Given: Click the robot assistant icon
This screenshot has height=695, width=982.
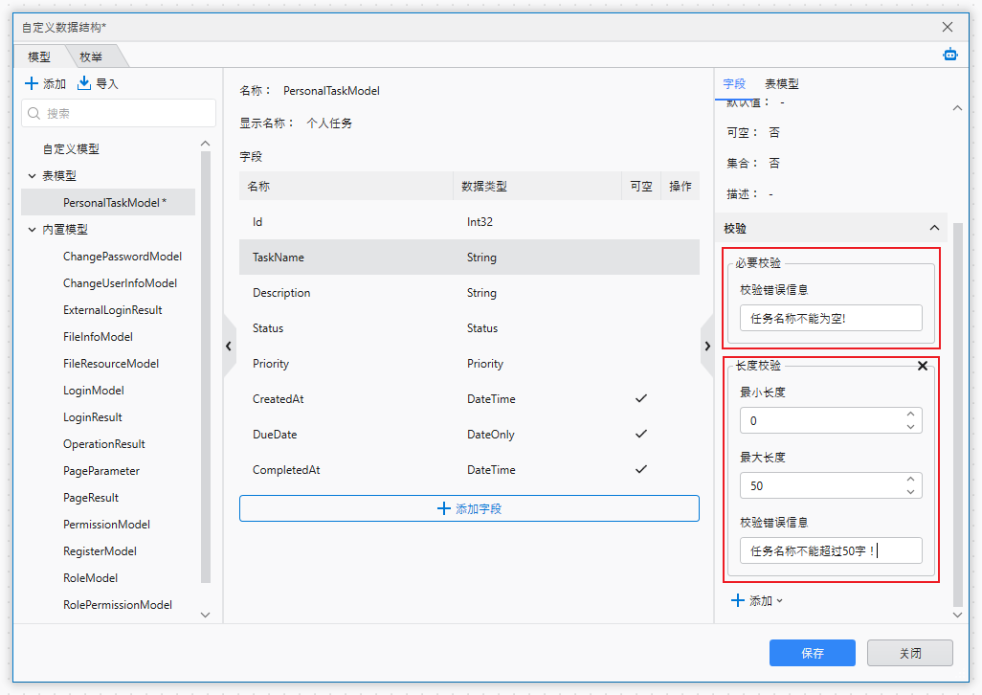Looking at the screenshot, I should pos(949,55).
